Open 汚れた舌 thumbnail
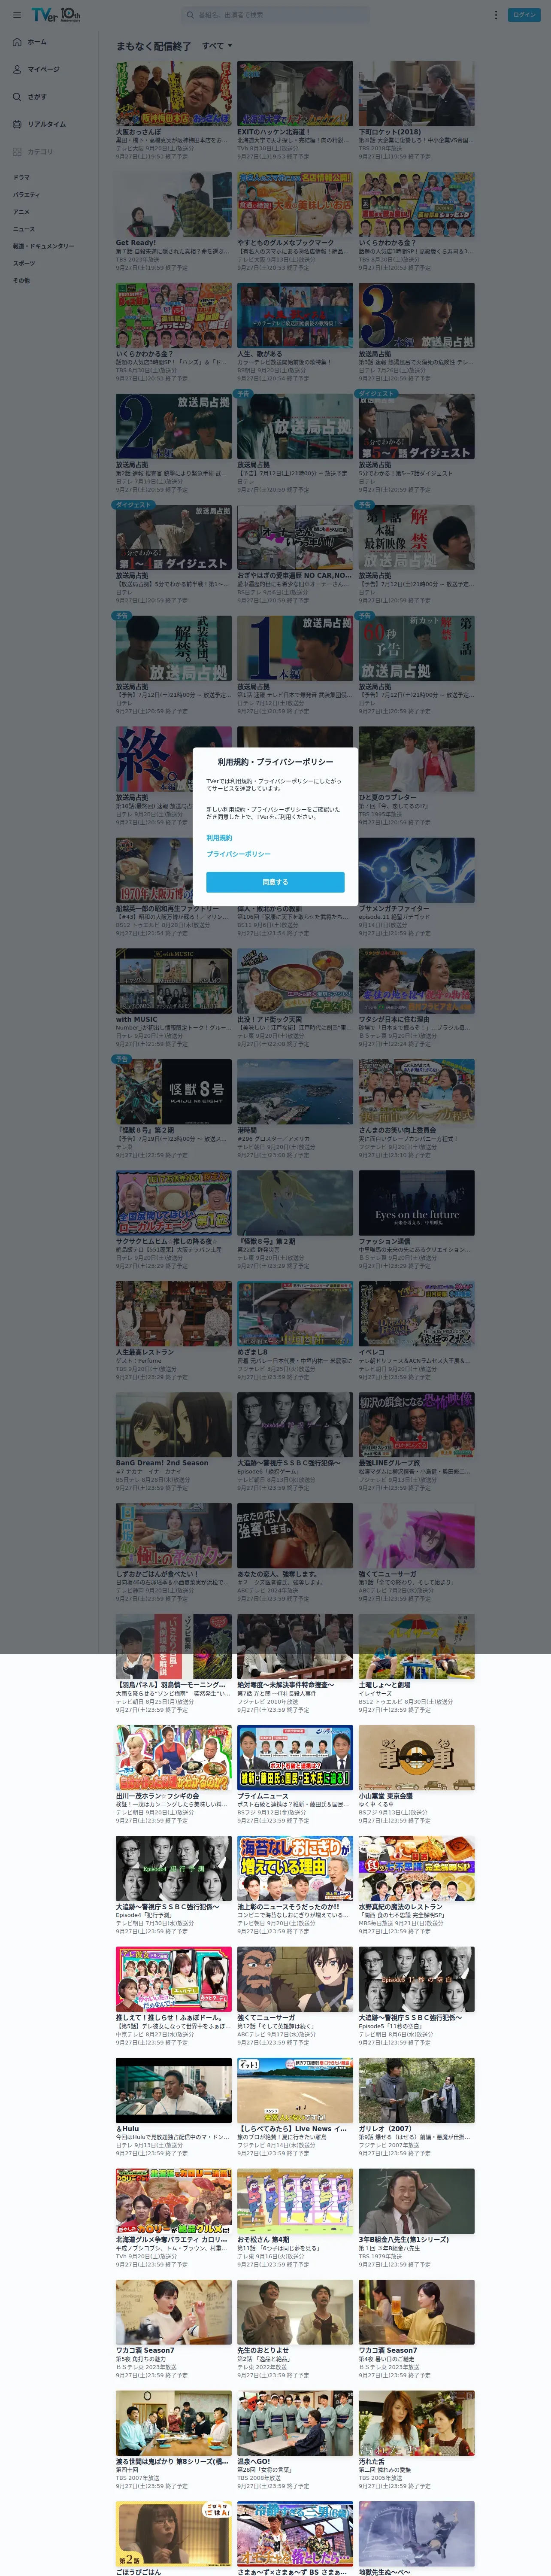The height and width of the screenshot is (2576, 551). coord(417,2423)
